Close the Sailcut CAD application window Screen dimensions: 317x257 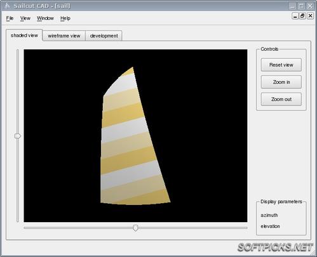point(310,6)
